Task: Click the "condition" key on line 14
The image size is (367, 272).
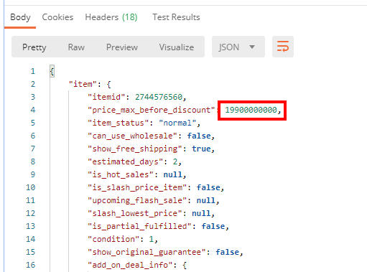Action: pos(113,239)
